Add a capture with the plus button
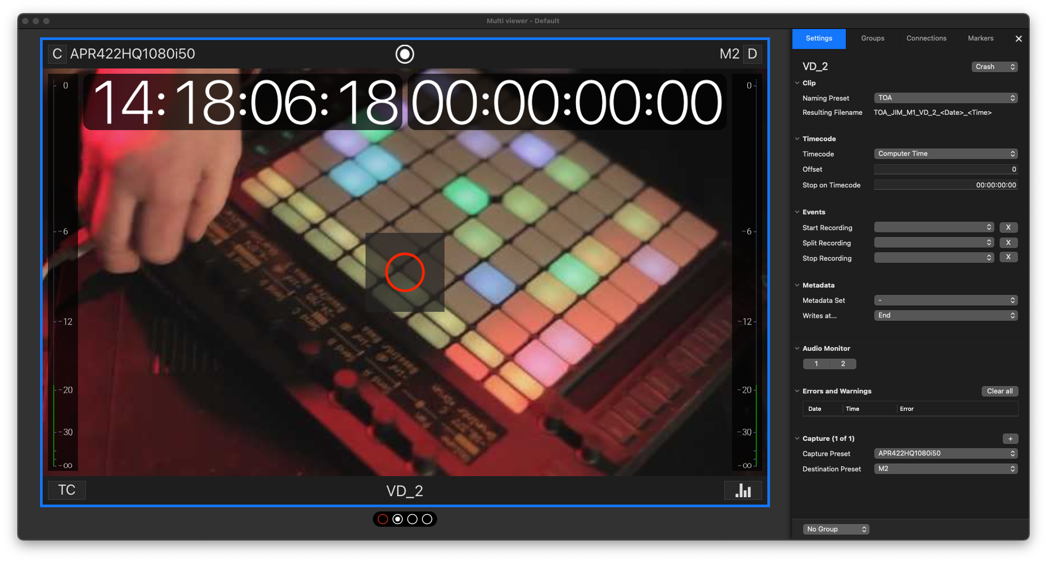 click(x=1010, y=439)
